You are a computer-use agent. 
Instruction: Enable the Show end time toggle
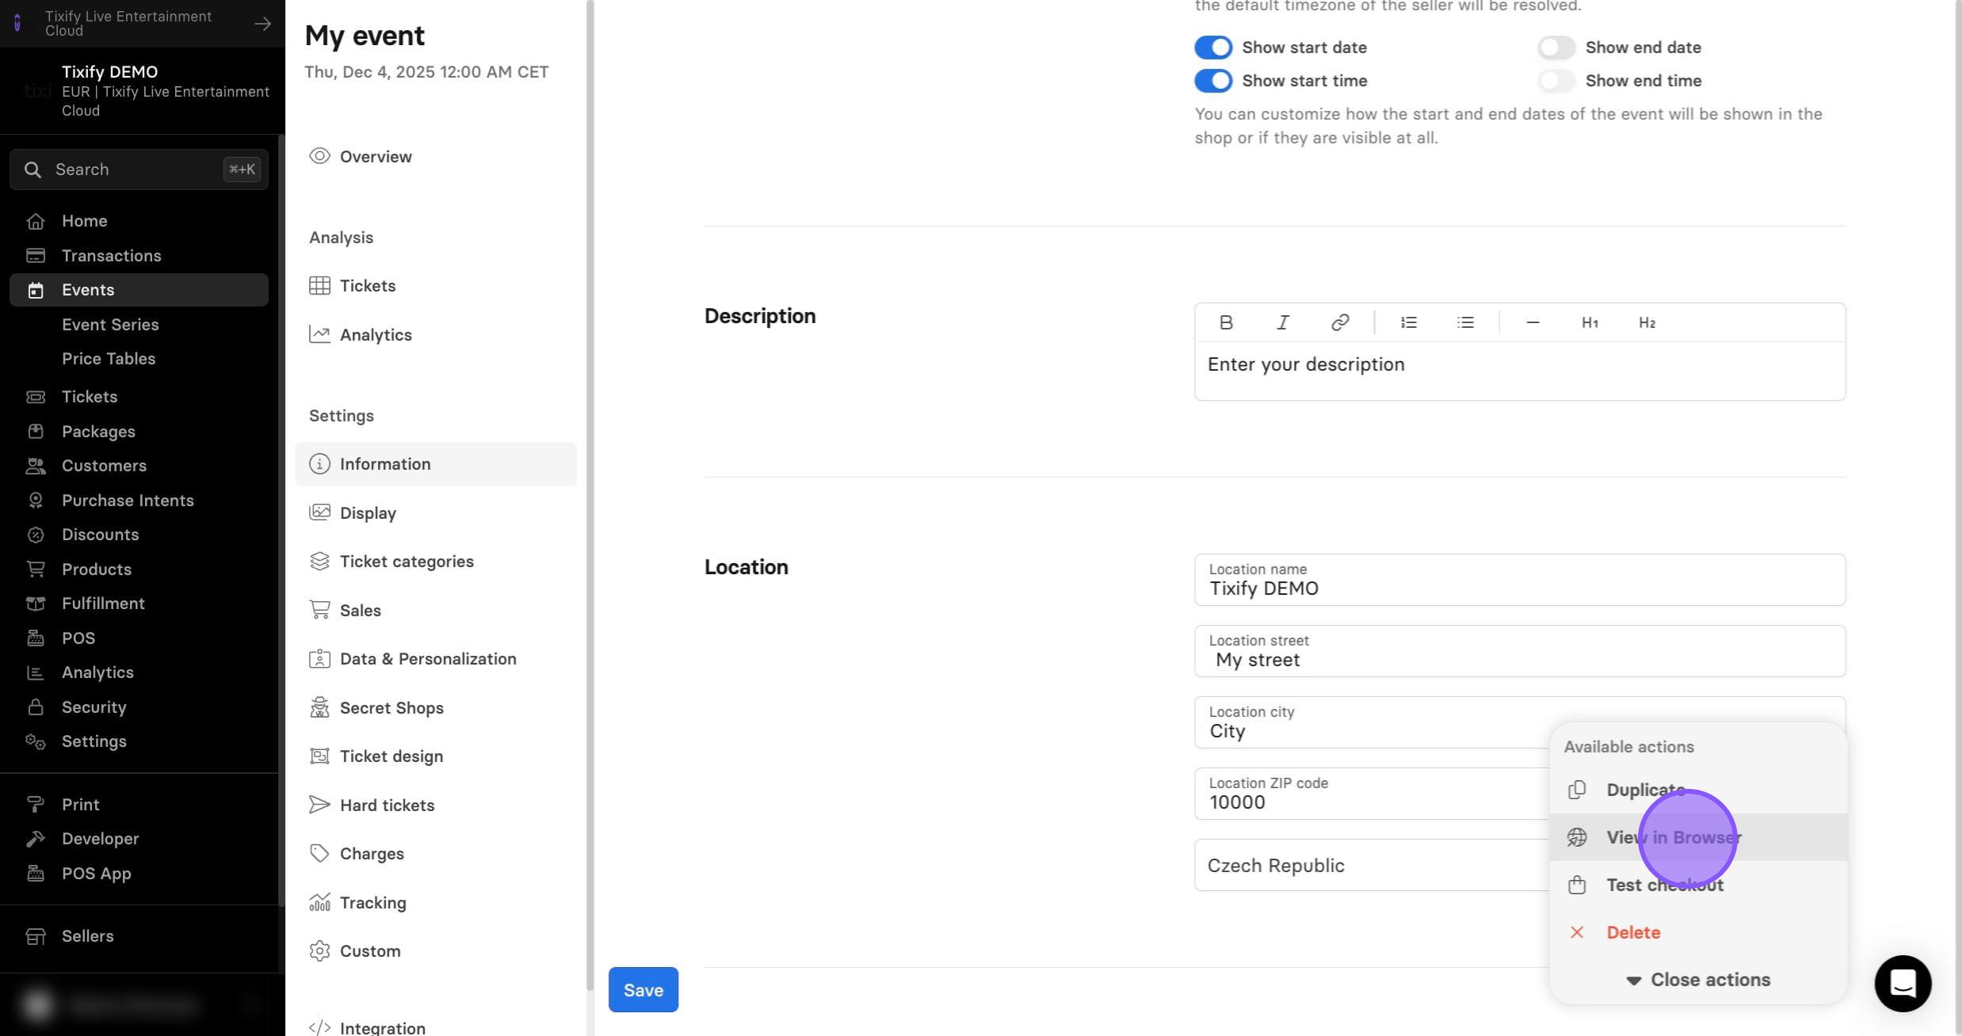(x=1556, y=81)
